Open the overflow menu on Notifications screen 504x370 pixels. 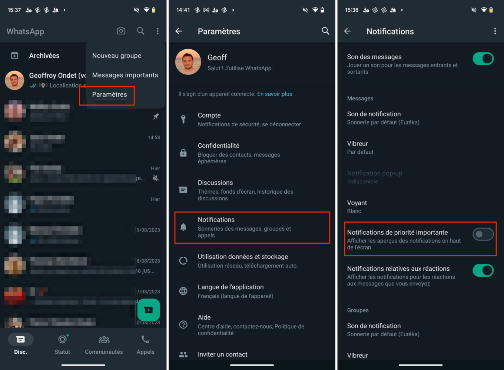[495, 31]
